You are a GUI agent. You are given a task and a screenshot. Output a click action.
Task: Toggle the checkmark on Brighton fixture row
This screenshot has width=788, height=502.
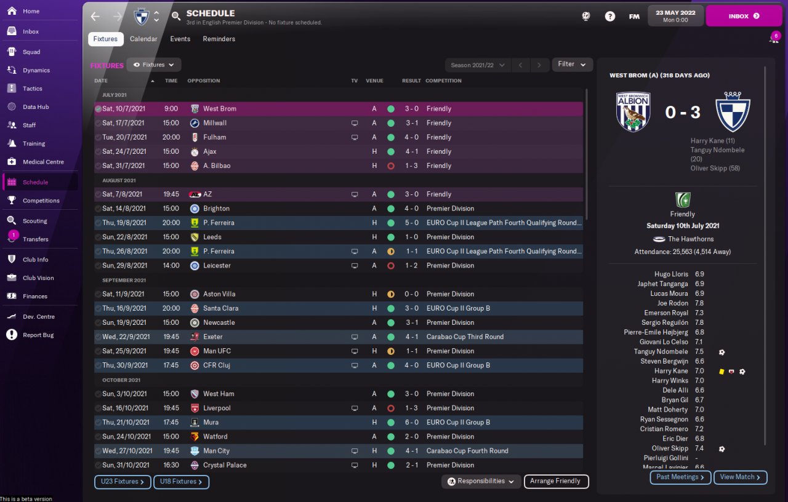click(x=98, y=209)
